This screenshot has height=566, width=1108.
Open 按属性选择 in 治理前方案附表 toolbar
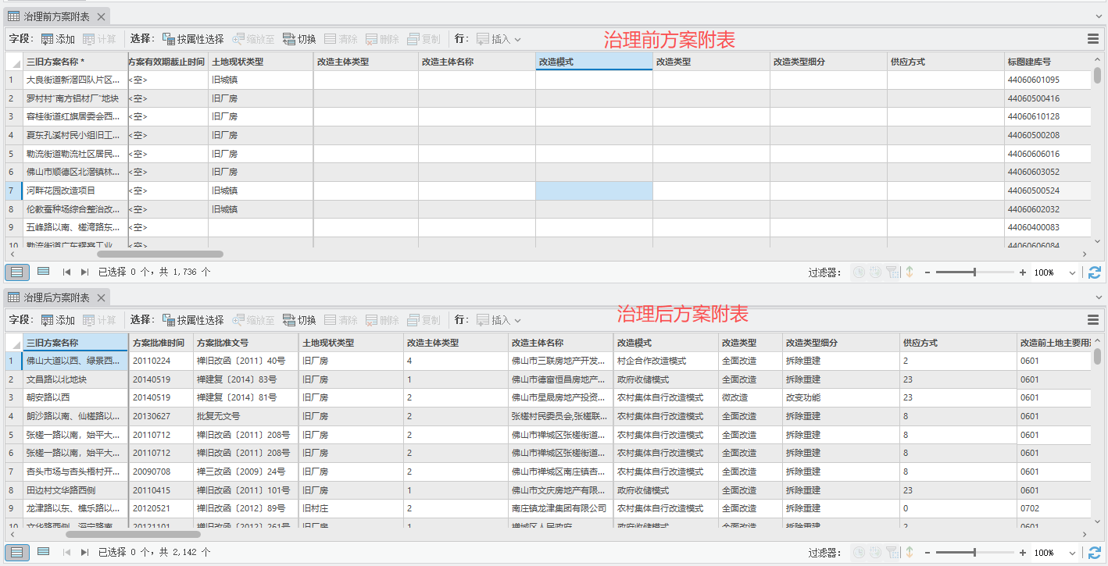[x=193, y=39]
